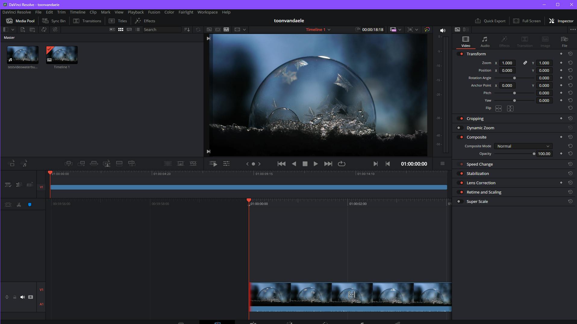
Task: Click the Quick Export button
Action: click(x=490, y=21)
